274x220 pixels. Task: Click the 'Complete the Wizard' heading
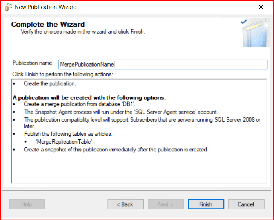point(48,25)
